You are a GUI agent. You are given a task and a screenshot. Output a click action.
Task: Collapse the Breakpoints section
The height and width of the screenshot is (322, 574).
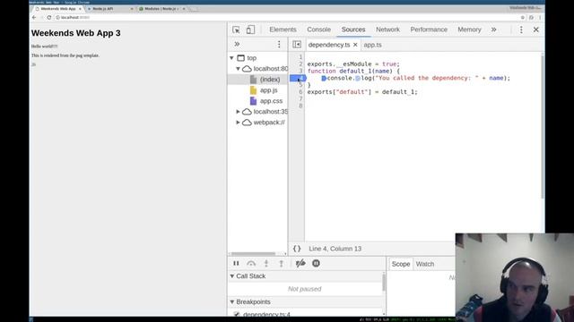pyautogui.click(x=232, y=302)
